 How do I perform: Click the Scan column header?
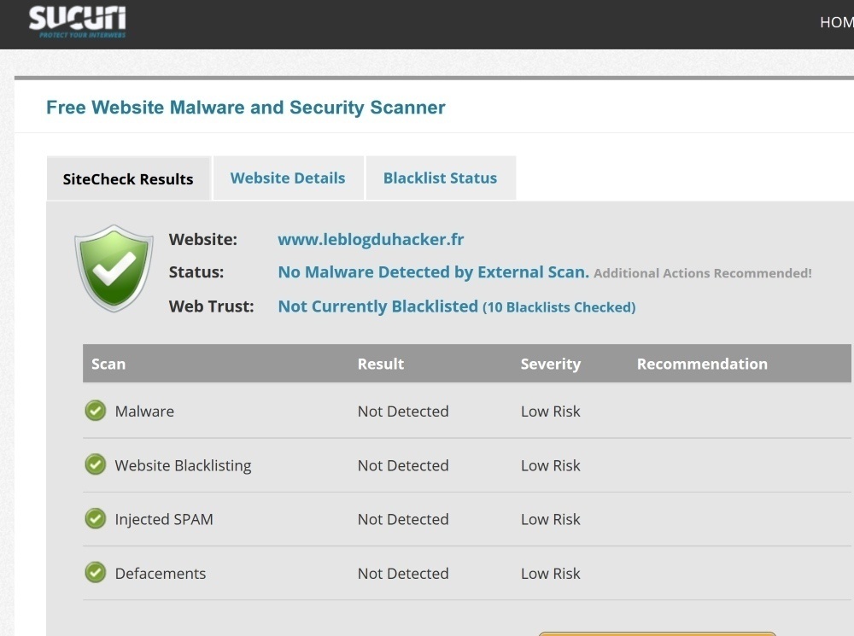(108, 364)
